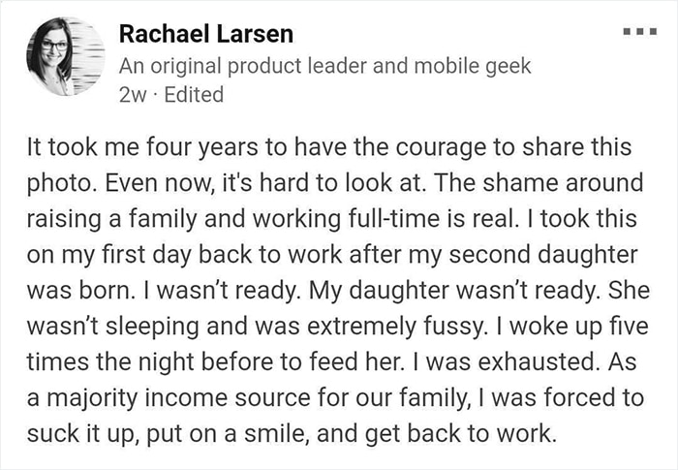Image resolution: width=678 pixels, height=470 pixels.
Task: Click the first post line starting 'It took me four years'
Action: coord(329,147)
